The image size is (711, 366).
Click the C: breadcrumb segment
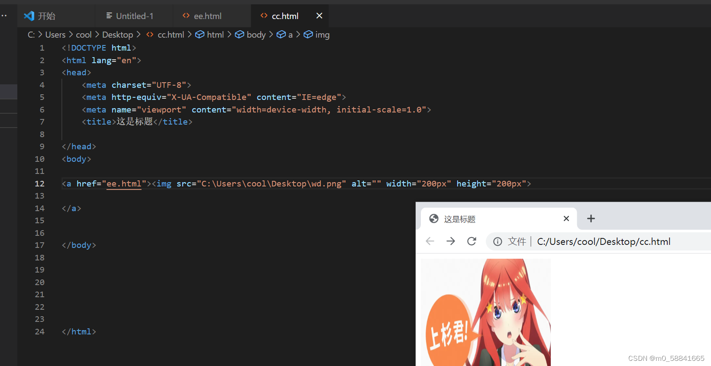(x=31, y=35)
